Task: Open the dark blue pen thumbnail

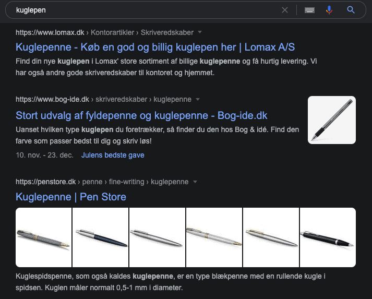Action: (100, 237)
